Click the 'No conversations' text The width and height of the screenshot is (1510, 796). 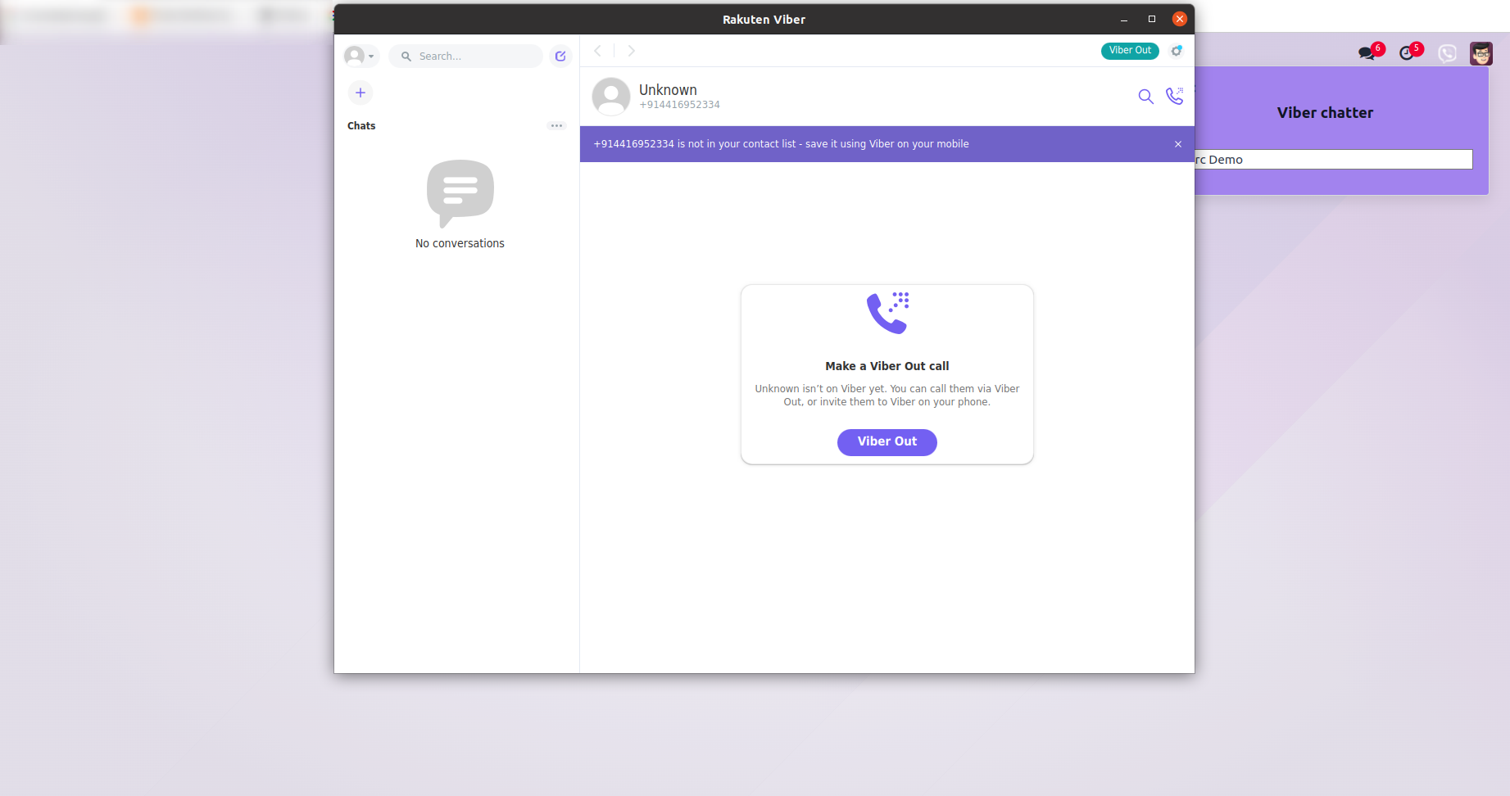click(x=460, y=243)
